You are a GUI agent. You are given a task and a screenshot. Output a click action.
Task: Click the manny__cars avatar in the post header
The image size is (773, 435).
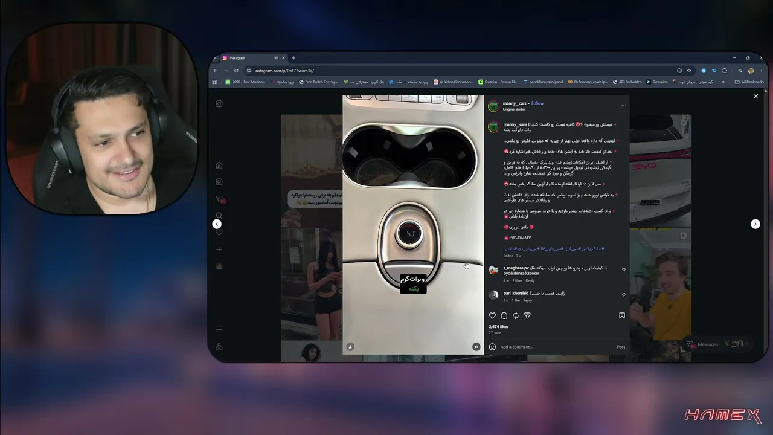coord(493,106)
